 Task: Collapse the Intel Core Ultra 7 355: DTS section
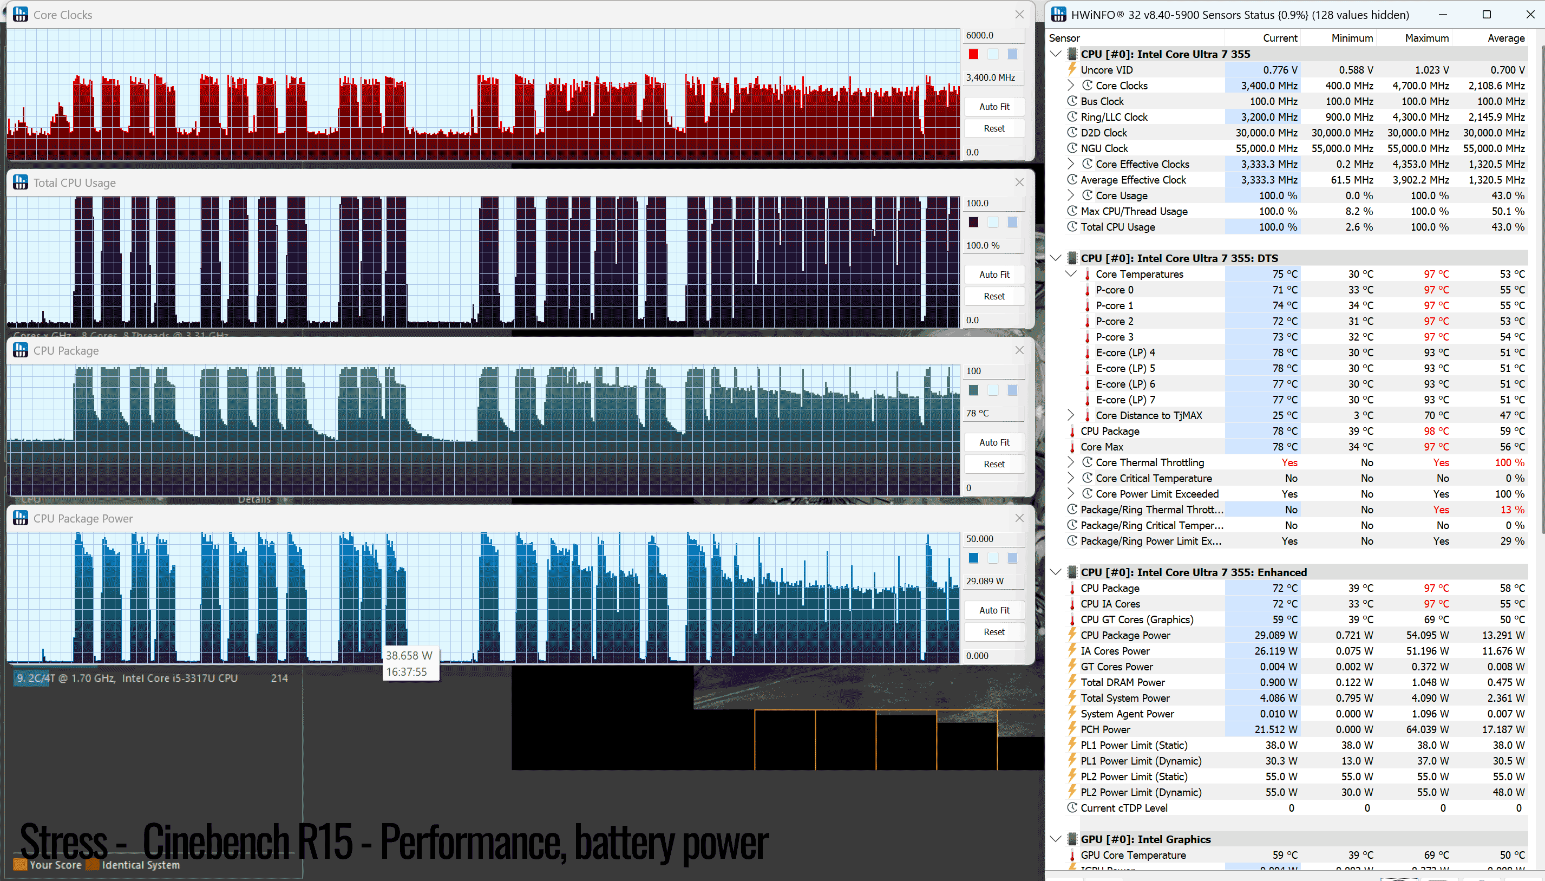point(1056,258)
